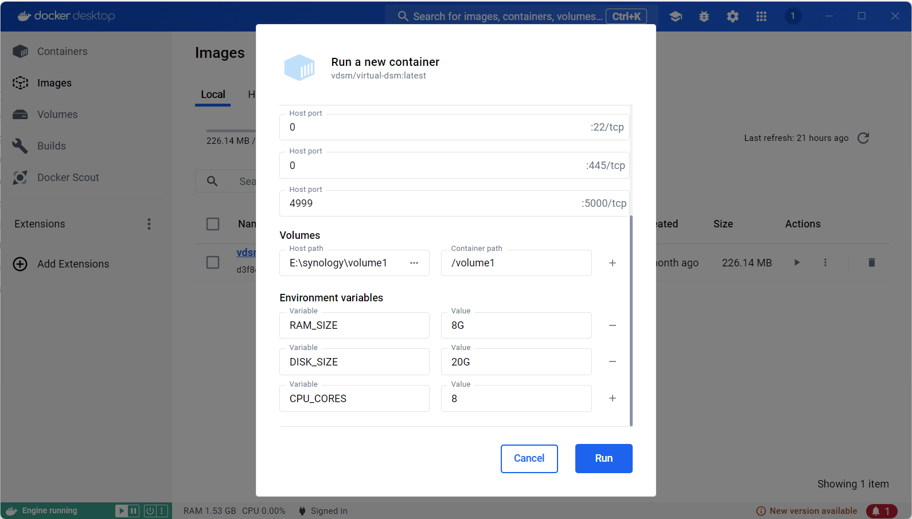Click the CPU 0.00% status text

click(263, 511)
